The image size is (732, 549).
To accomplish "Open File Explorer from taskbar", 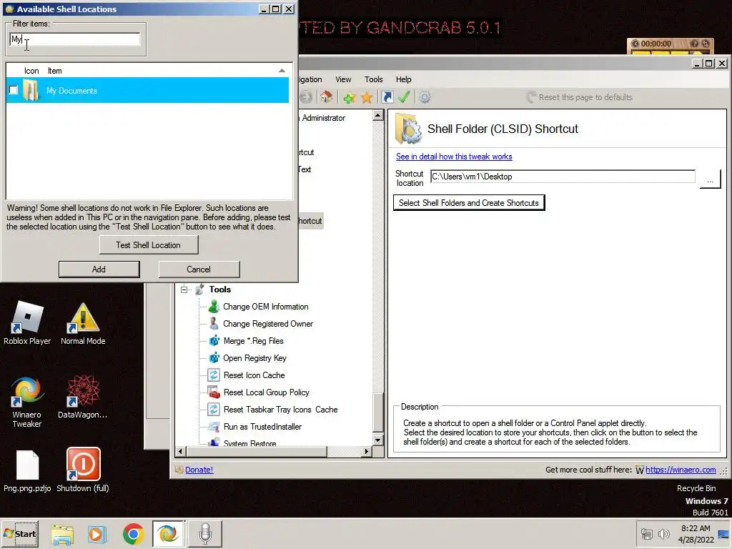I will point(62,533).
